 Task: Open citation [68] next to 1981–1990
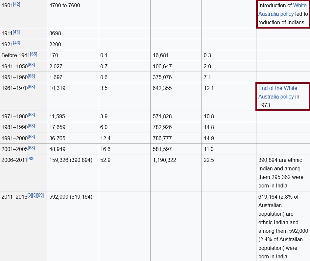click(x=31, y=126)
